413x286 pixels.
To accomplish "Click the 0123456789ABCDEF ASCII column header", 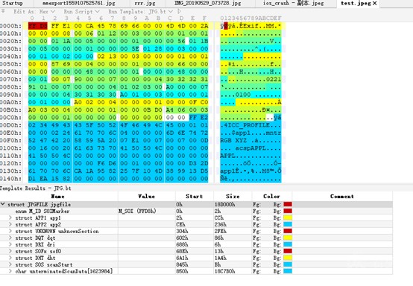I will [250, 18].
